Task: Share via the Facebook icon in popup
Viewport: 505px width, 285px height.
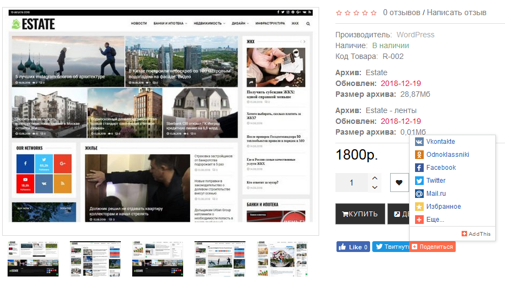Action: click(419, 168)
